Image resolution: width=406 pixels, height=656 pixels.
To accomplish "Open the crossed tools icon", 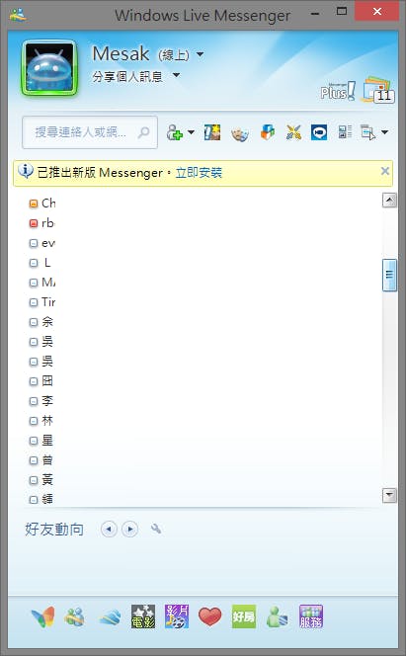I will (x=293, y=132).
